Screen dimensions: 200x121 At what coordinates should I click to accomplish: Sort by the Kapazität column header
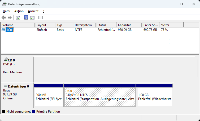click(x=129, y=25)
